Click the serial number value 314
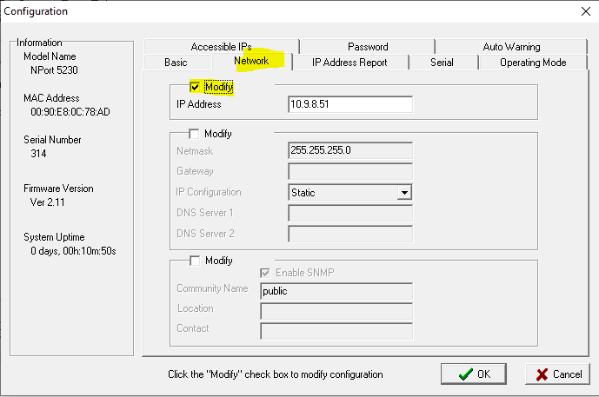The height and width of the screenshot is (397, 599). point(38,154)
